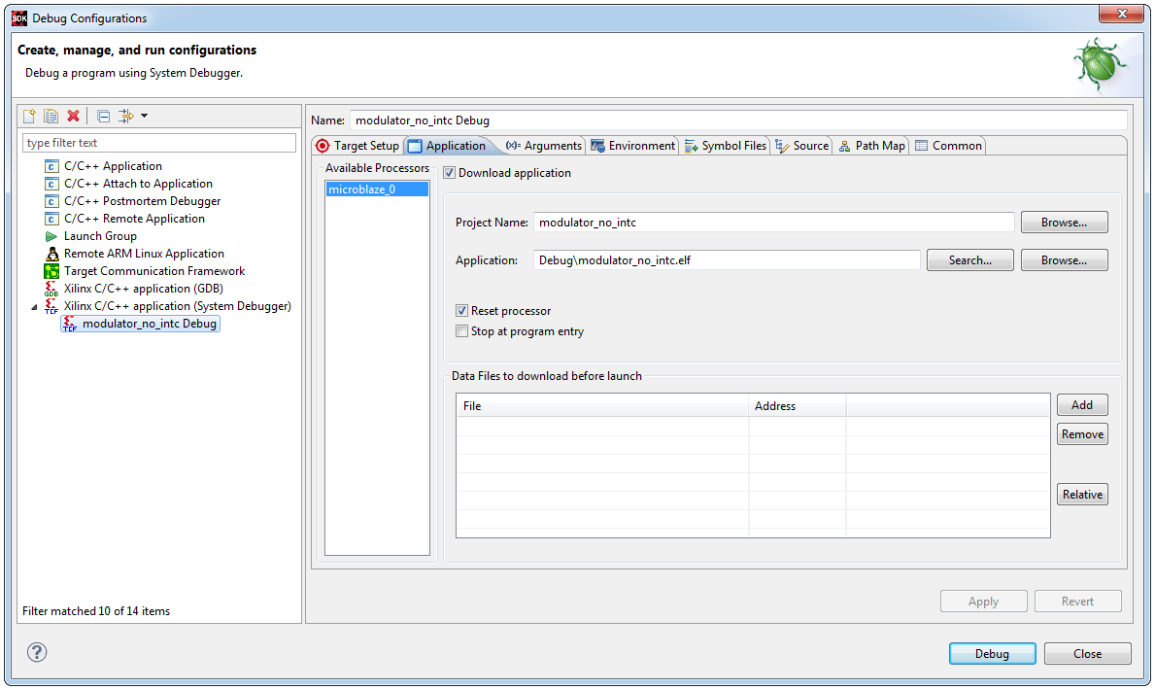Click the Xilinx System Debugger TCF icon
The width and height of the screenshot is (1155, 689).
[51, 306]
